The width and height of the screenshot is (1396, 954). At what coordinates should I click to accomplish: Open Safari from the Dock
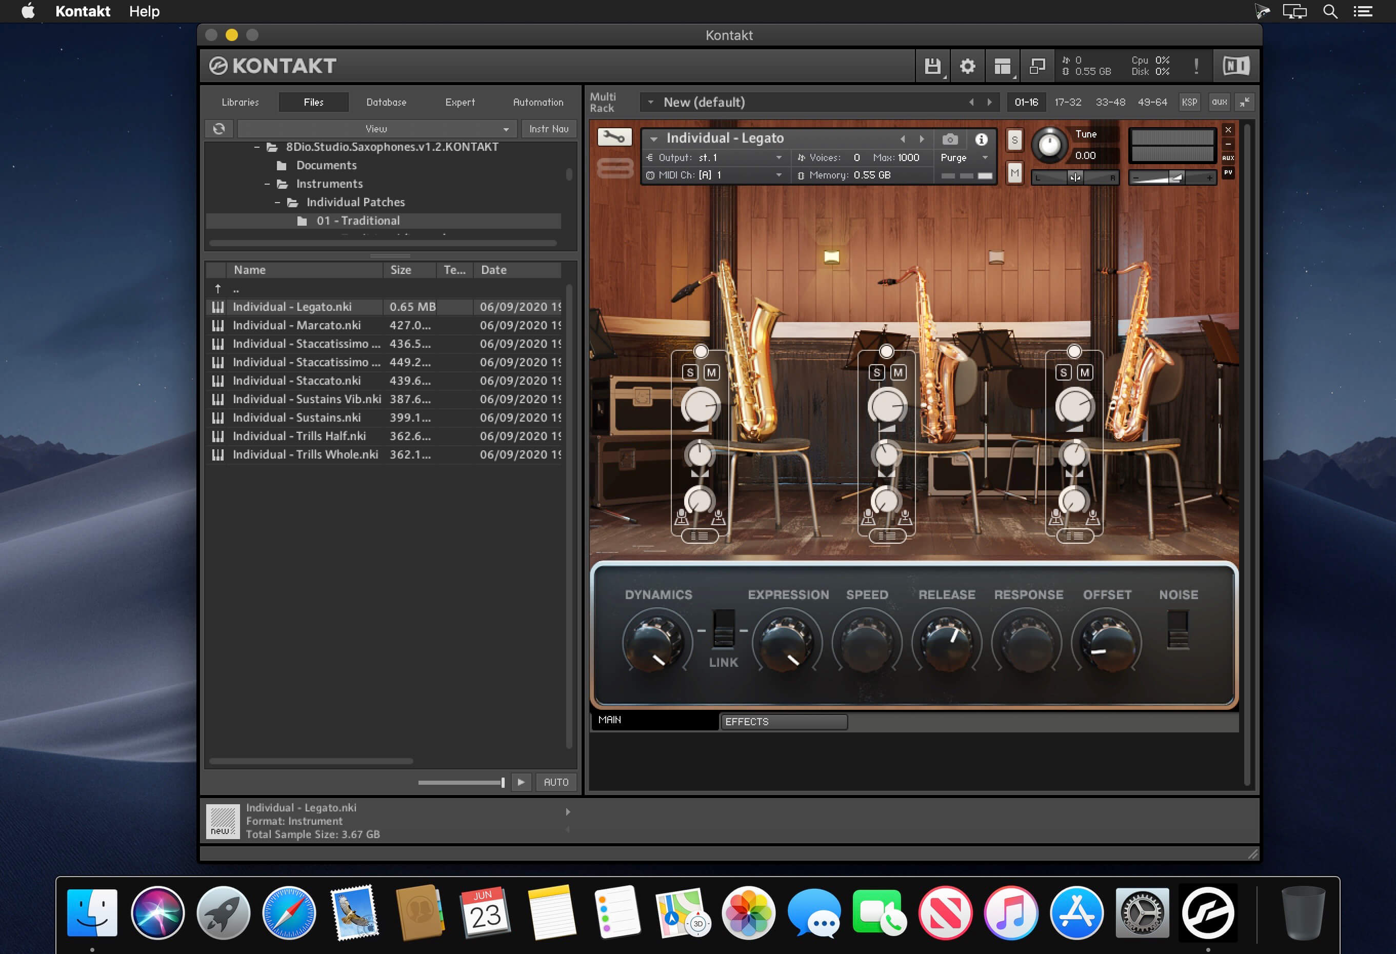pyautogui.click(x=289, y=912)
